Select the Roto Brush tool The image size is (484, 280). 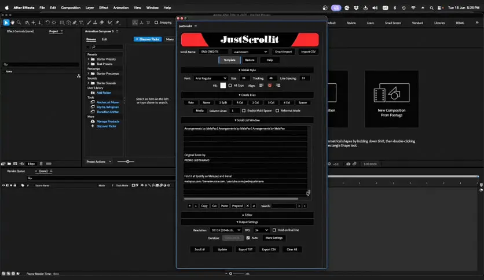tap(109, 23)
